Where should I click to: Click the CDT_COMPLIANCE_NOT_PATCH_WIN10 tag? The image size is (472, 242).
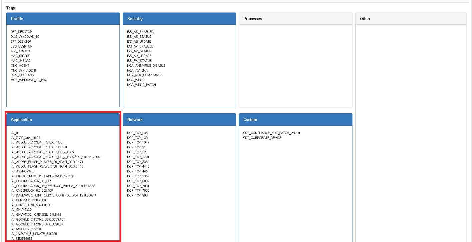[x=271, y=133]
